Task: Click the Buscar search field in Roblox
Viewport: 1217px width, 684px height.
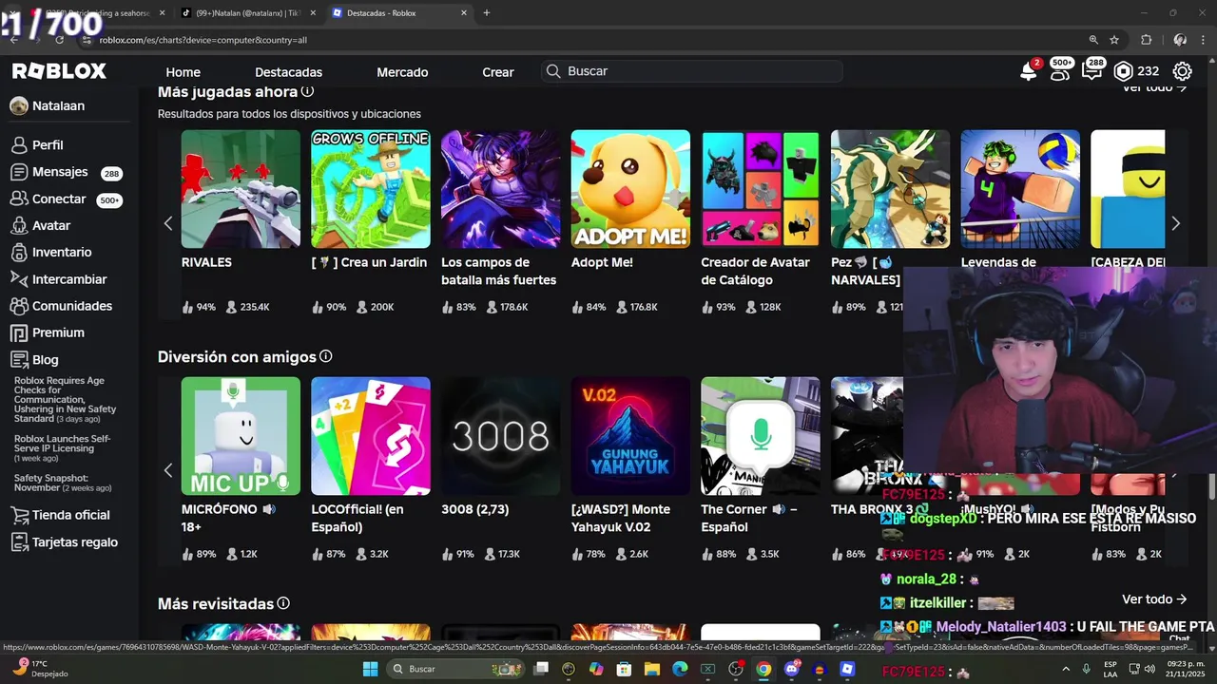Action: (692, 71)
